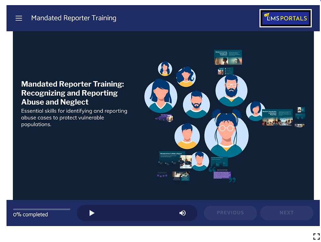The height and width of the screenshot is (242, 321).
Task: Click the LMS Portals logo
Action: coord(285,18)
